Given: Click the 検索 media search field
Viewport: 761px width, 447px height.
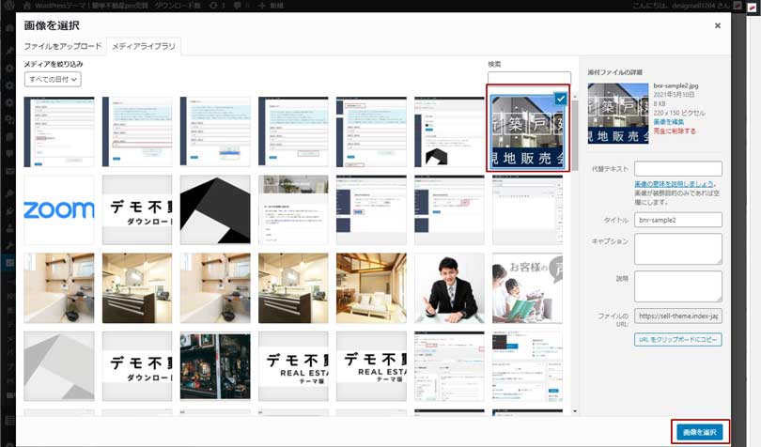Looking at the screenshot, I should click(x=529, y=79).
